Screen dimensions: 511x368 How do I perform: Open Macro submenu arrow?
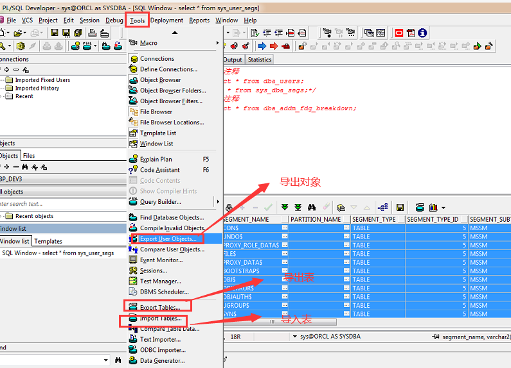pos(217,43)
